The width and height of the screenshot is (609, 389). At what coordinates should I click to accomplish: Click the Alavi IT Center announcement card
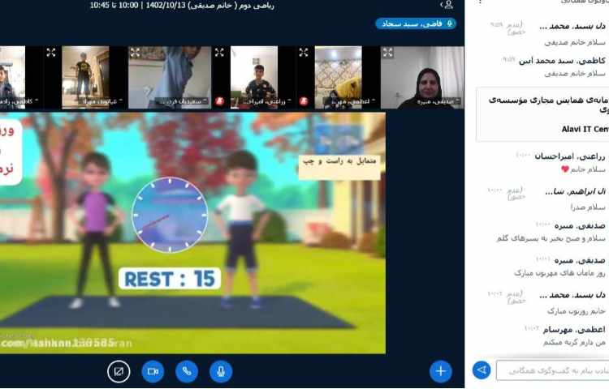click(542, 115)
